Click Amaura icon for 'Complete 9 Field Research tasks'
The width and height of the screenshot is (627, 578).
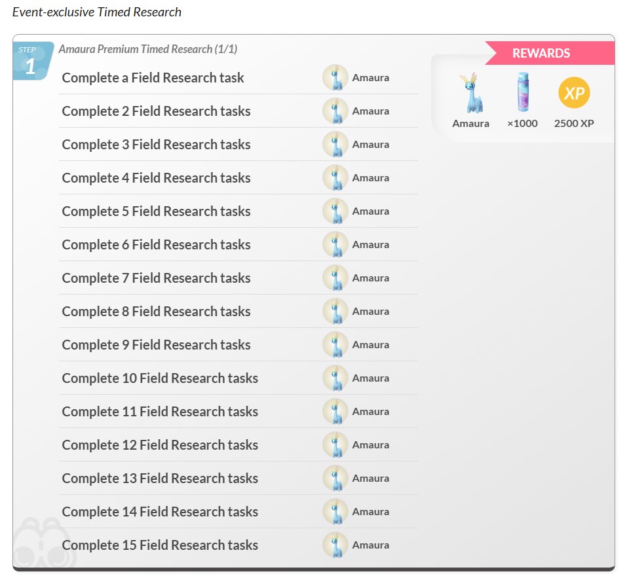(335, 345)
